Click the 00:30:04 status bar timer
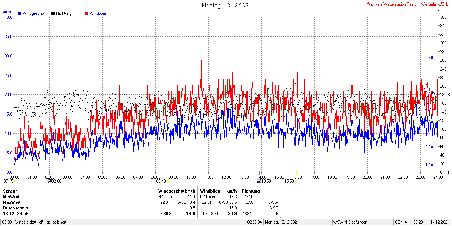The height and width of the screenshot is (226, 452). tap(254, 222)
